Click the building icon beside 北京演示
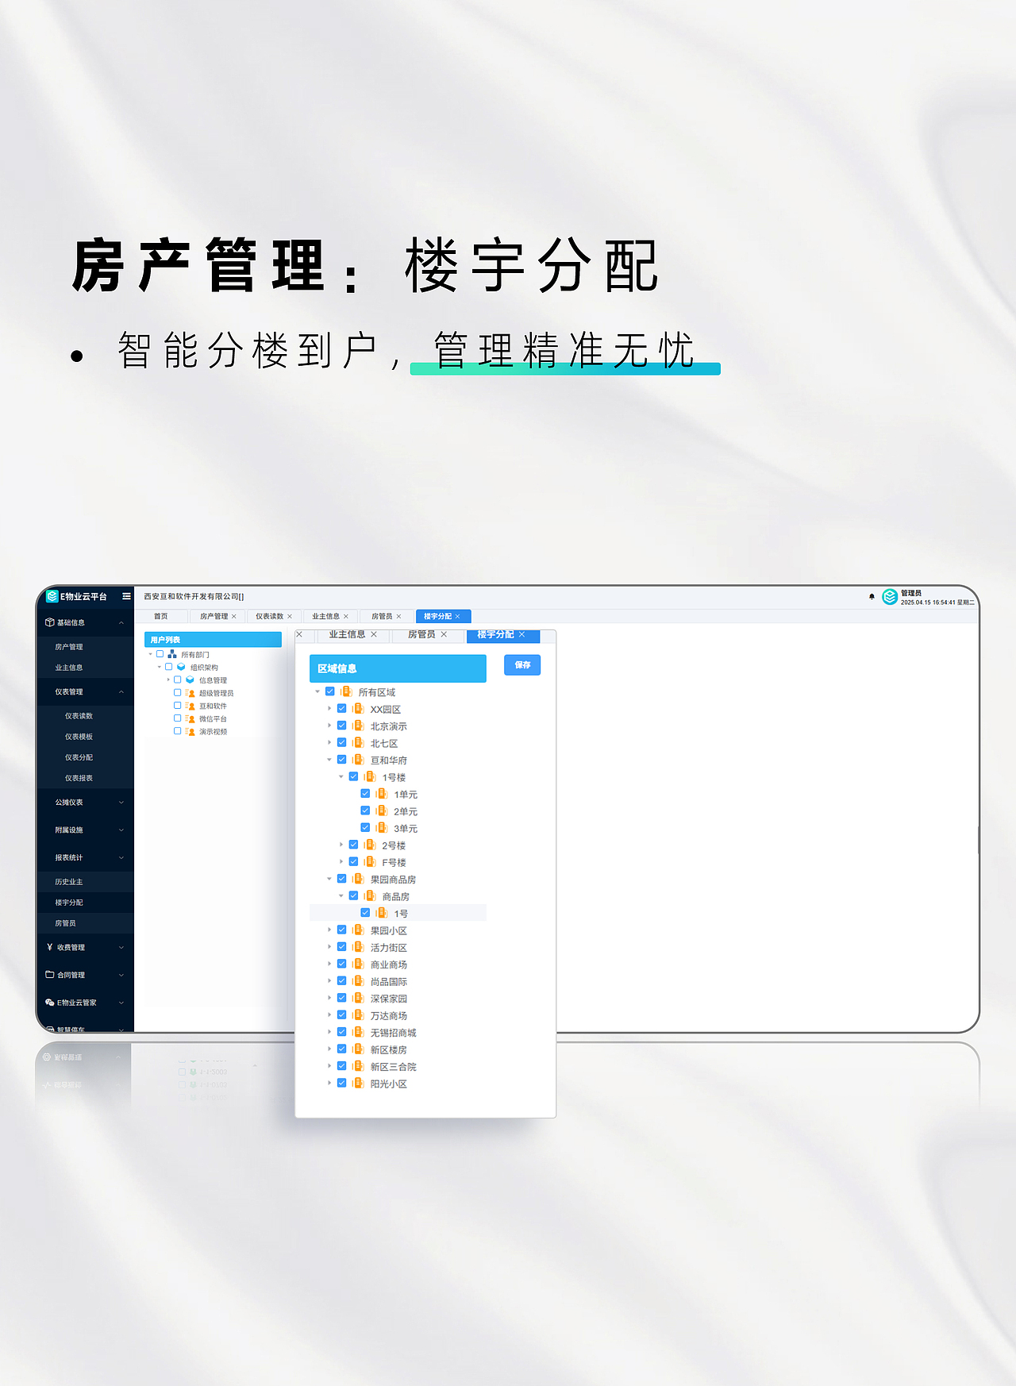The width and height of the screenshot is (1016, 1386). coord(358,726)
